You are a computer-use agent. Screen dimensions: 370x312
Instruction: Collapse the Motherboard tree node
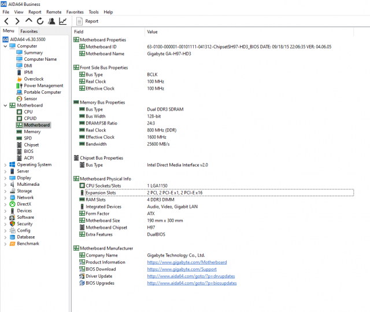click(x=6, y=105)
